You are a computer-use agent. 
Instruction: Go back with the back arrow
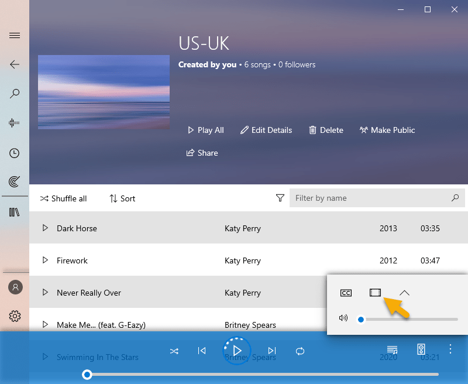point(15,64)
